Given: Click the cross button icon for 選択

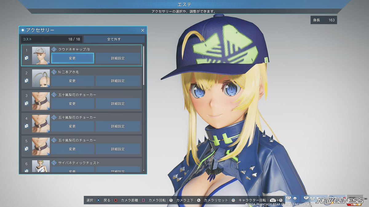Looking at the screenshot, I should [98, 200].
